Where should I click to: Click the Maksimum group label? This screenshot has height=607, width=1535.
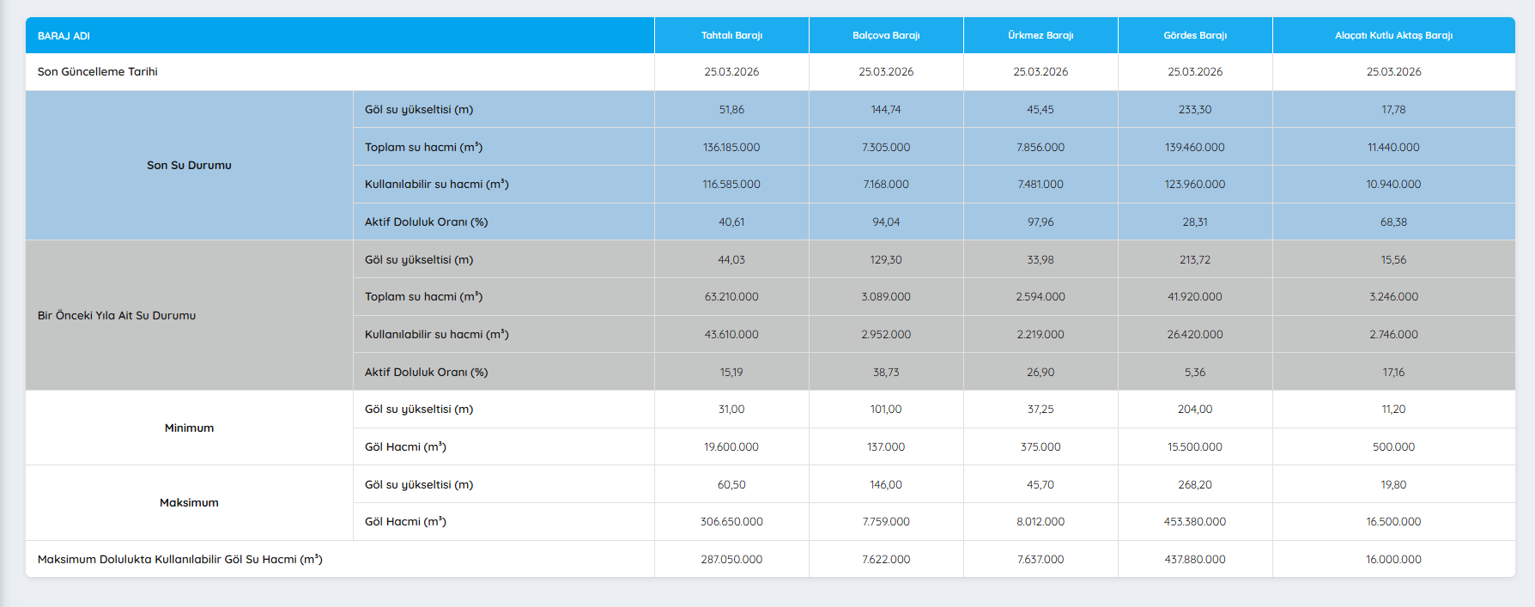189,502
